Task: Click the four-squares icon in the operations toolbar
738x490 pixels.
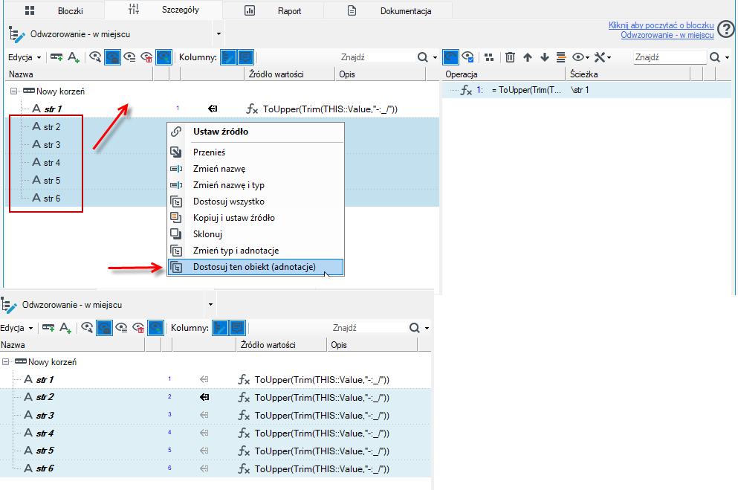Action: pyautogui.click(x=489, y=57)
